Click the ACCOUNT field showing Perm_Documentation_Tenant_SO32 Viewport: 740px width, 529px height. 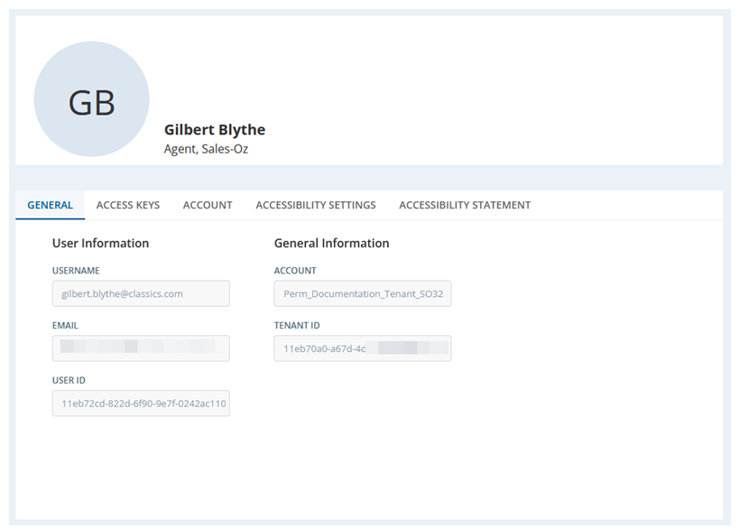tap(362, 293)
